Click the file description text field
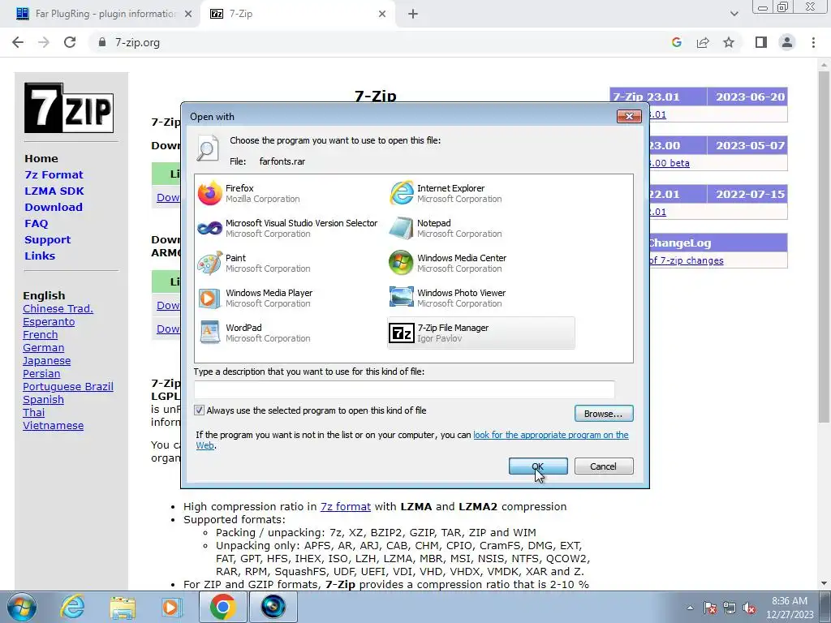831x623 pixels. click(404, 389)
